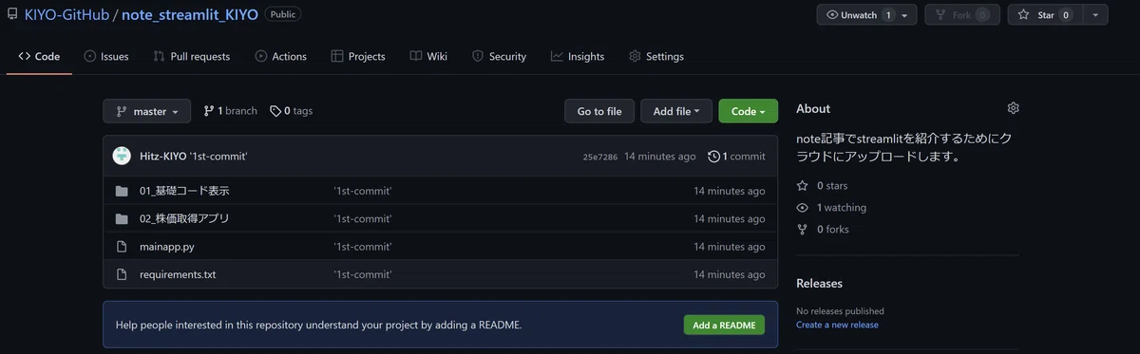Open the master branch selector

pyautogui.click(x=146, y=111)
